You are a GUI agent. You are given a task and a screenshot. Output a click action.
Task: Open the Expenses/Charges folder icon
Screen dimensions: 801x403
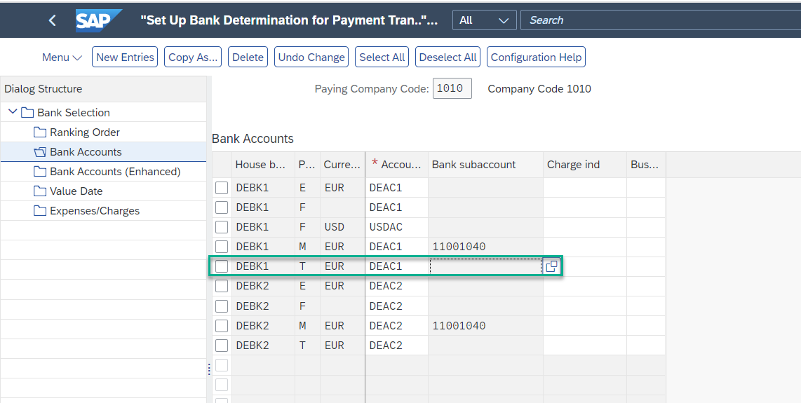40,211
